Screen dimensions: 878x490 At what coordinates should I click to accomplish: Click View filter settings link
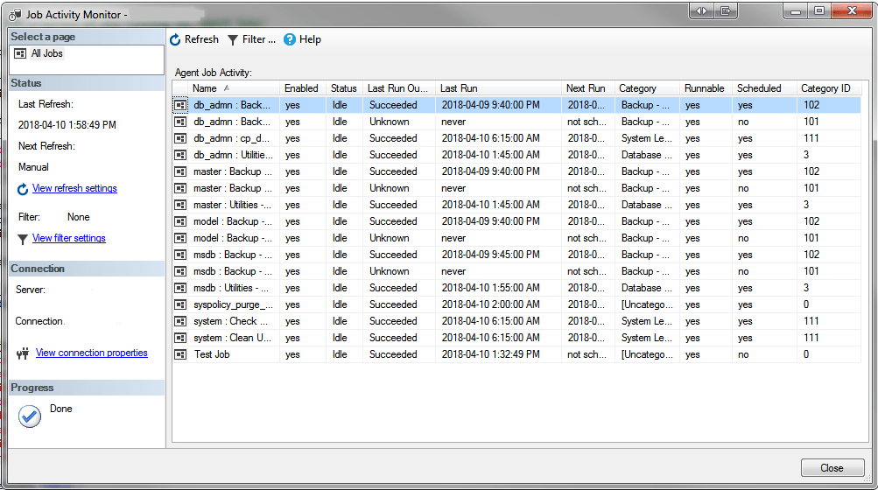(x=69, y=238)
